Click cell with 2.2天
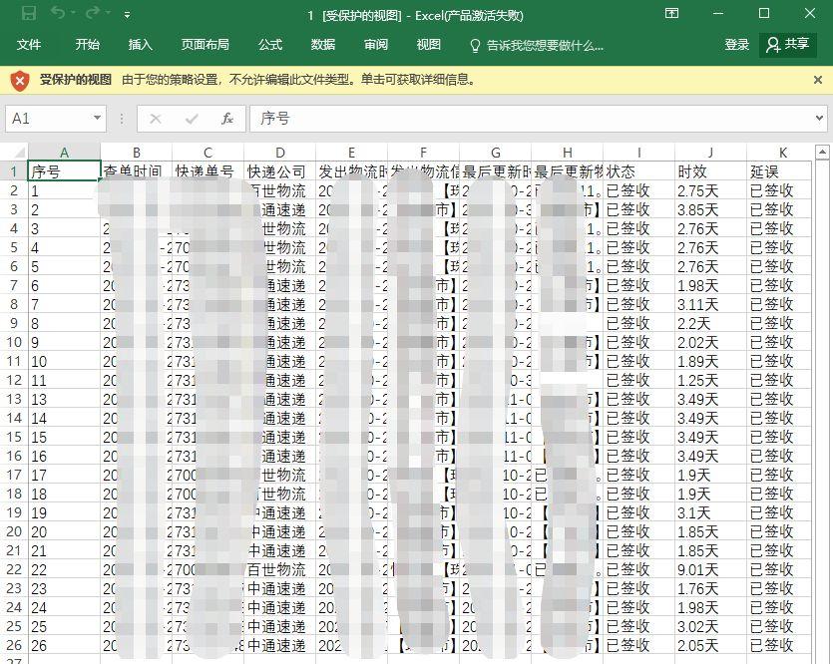 (711, 324)
